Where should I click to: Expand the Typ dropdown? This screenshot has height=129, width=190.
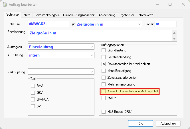pyautogui.click(x=140, y=24)
